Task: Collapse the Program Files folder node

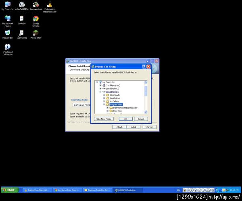Action: pos(104,105)
